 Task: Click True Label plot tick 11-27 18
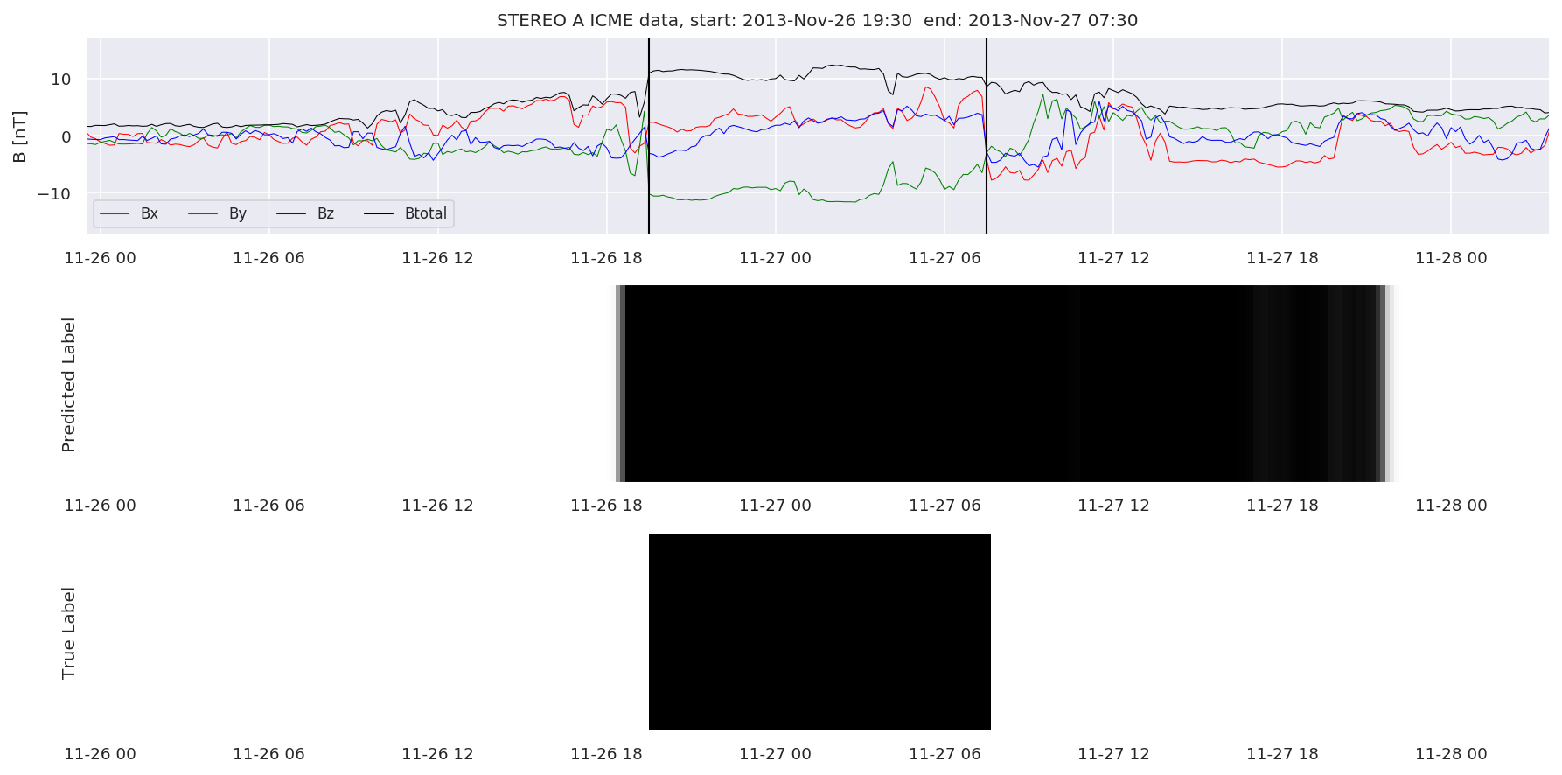[x=1282, y=754]
